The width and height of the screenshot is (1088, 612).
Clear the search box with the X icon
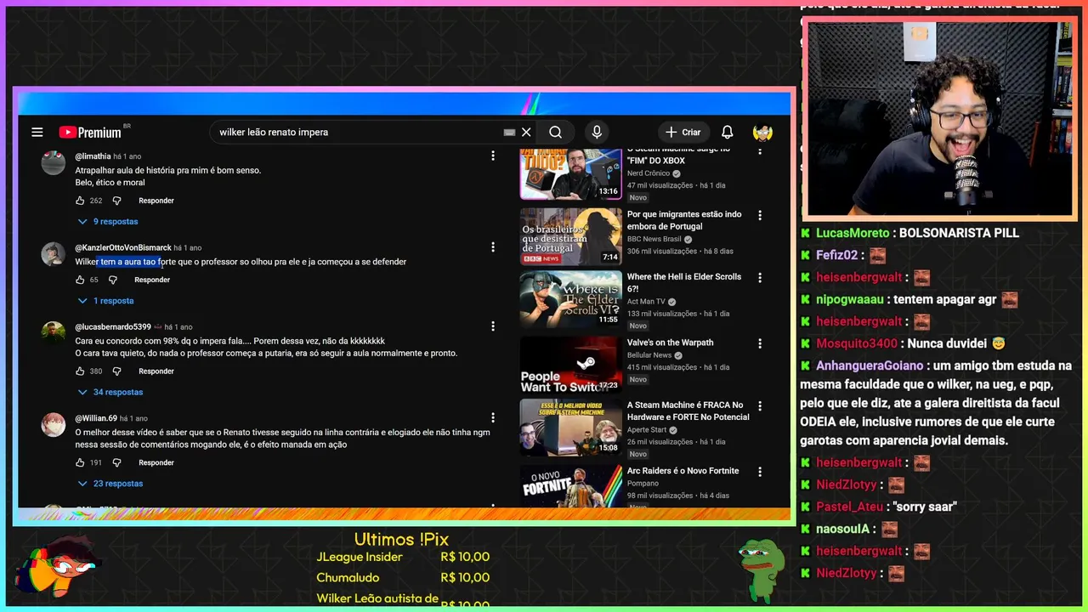coord(526,132)
